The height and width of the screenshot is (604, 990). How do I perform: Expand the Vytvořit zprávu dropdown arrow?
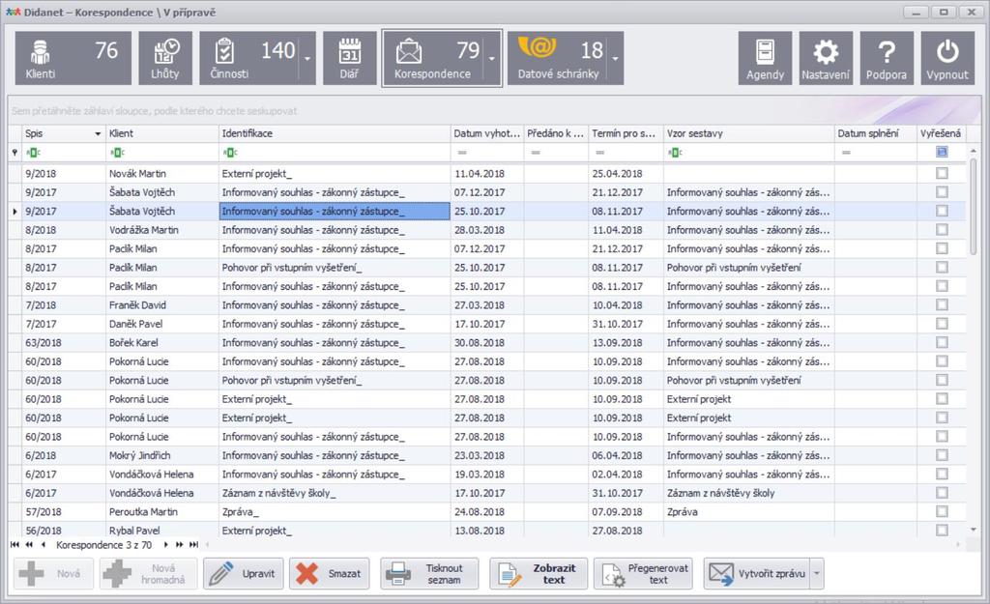click(816, 574)
